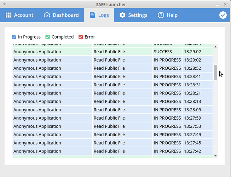Click the timestamp 13:28:05
Screen dimensions: 231x177
click(192, 110)
